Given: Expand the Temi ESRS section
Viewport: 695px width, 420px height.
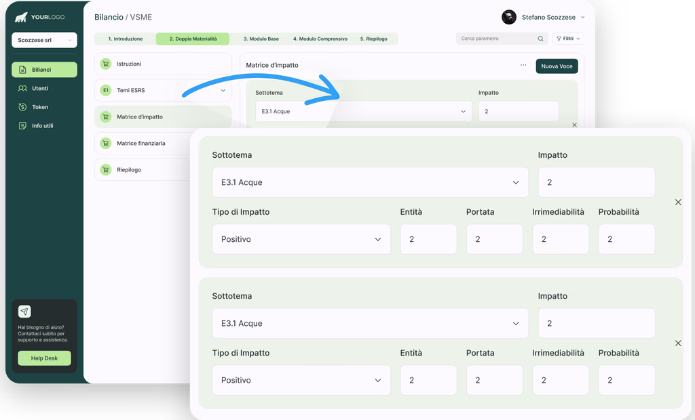Looking at the screenshot, I should (223, 90).
